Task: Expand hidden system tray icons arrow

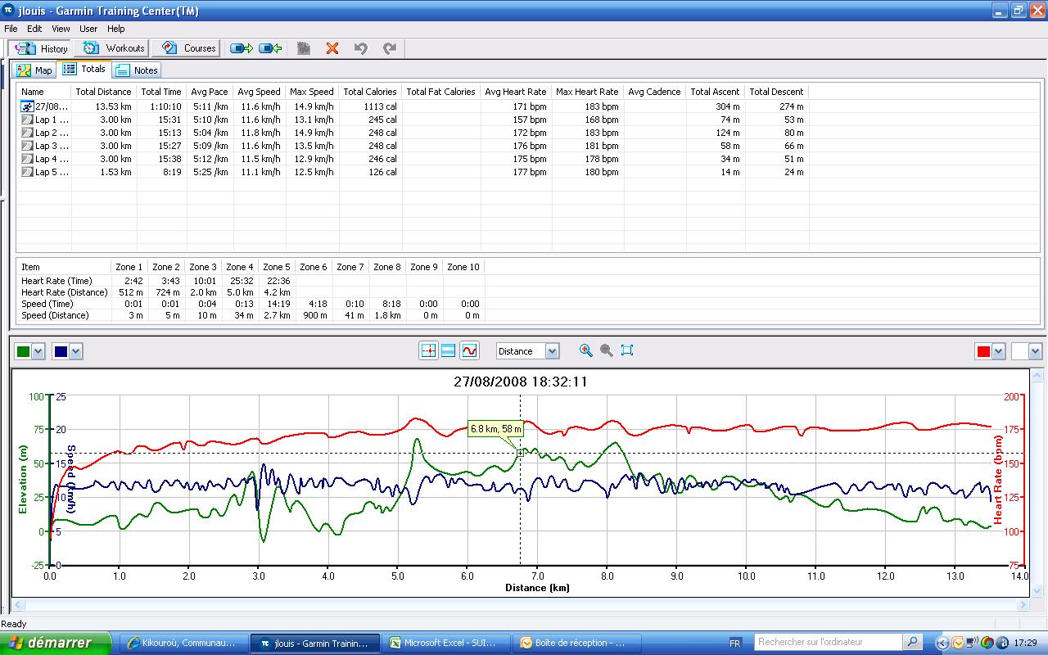Action: [x=942, y=644]
